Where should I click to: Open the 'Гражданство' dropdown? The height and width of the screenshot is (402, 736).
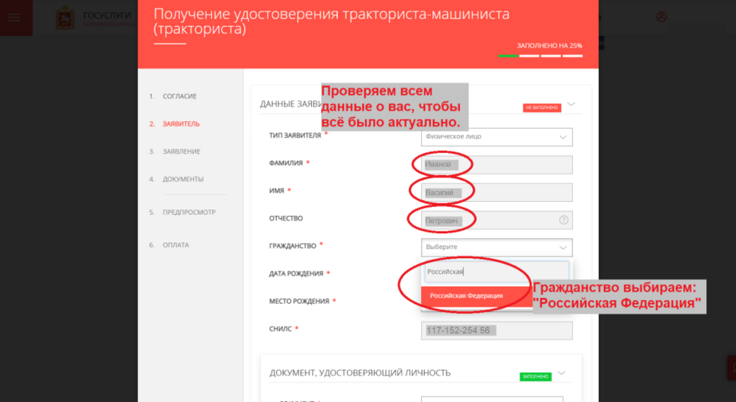coord(496,247)
